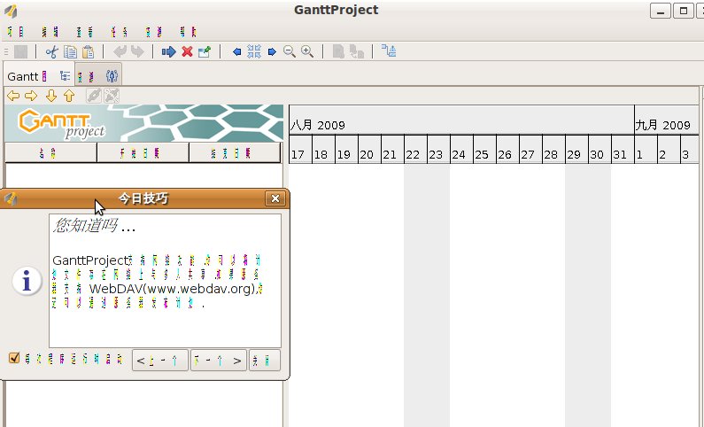
Task: Click day 28 in the timeline header
Action: [553, 150]
